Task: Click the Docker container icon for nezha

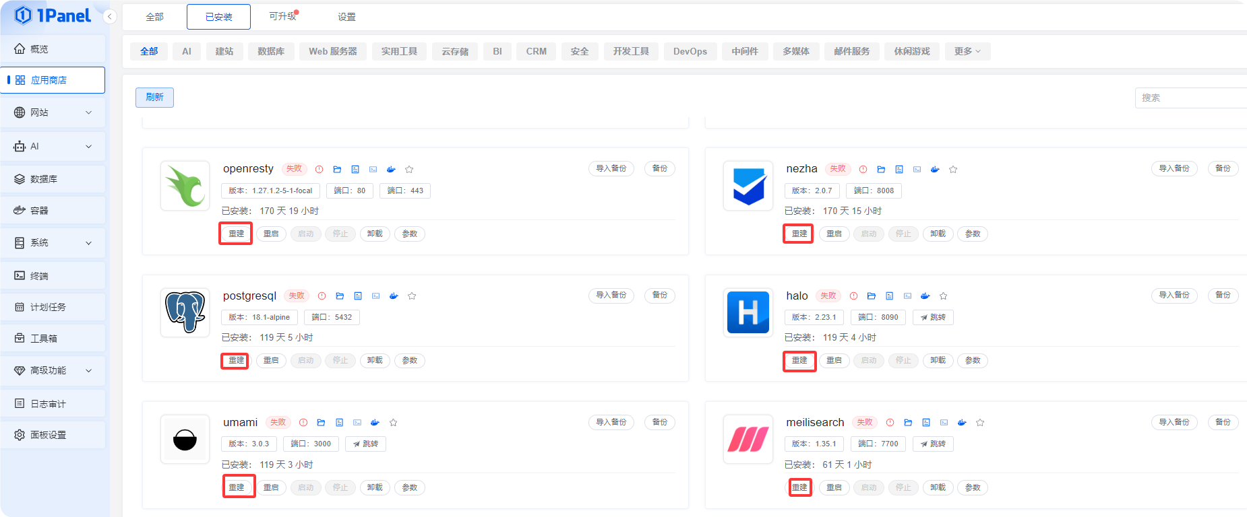Action: pos(935,170)
